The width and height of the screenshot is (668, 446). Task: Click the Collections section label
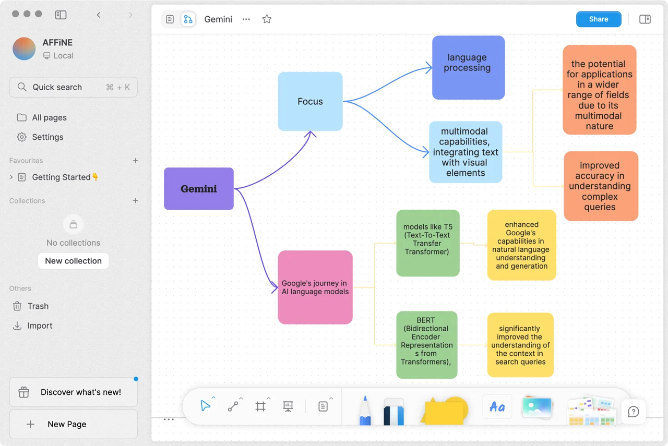[27, 201]
